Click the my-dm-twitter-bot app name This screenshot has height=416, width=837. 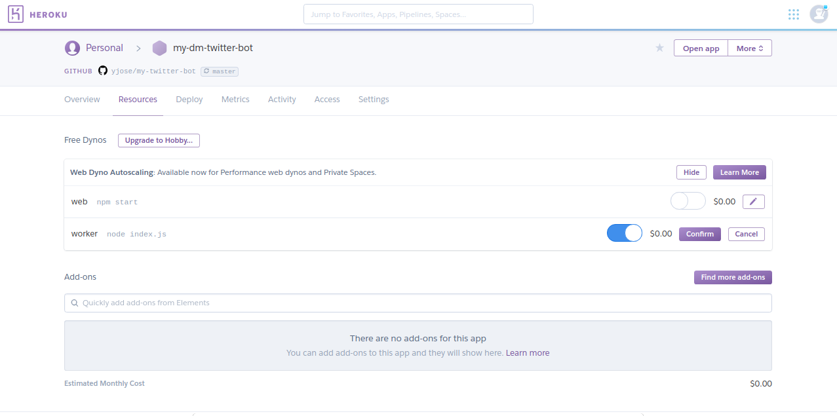(213, 48)
